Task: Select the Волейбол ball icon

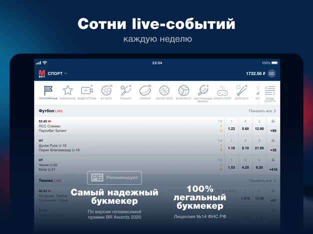Action: (183, 90)
